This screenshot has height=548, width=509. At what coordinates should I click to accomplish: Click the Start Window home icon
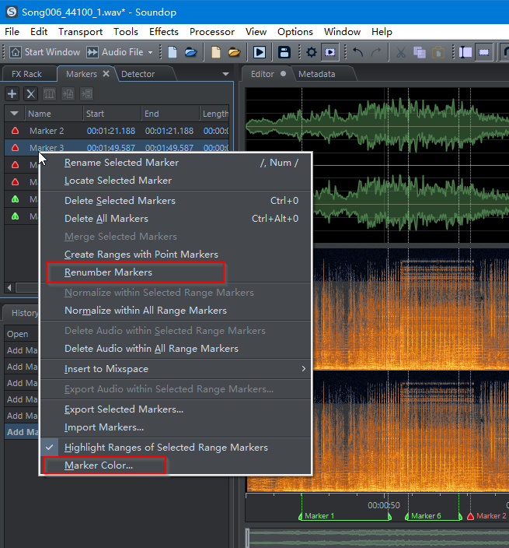tap(15, 52)
